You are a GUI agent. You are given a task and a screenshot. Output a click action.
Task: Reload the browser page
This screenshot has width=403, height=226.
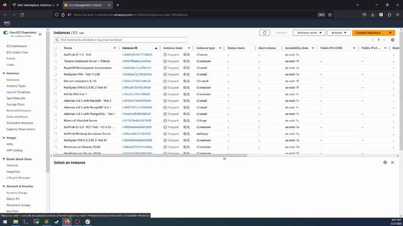[x=22, y=15]
